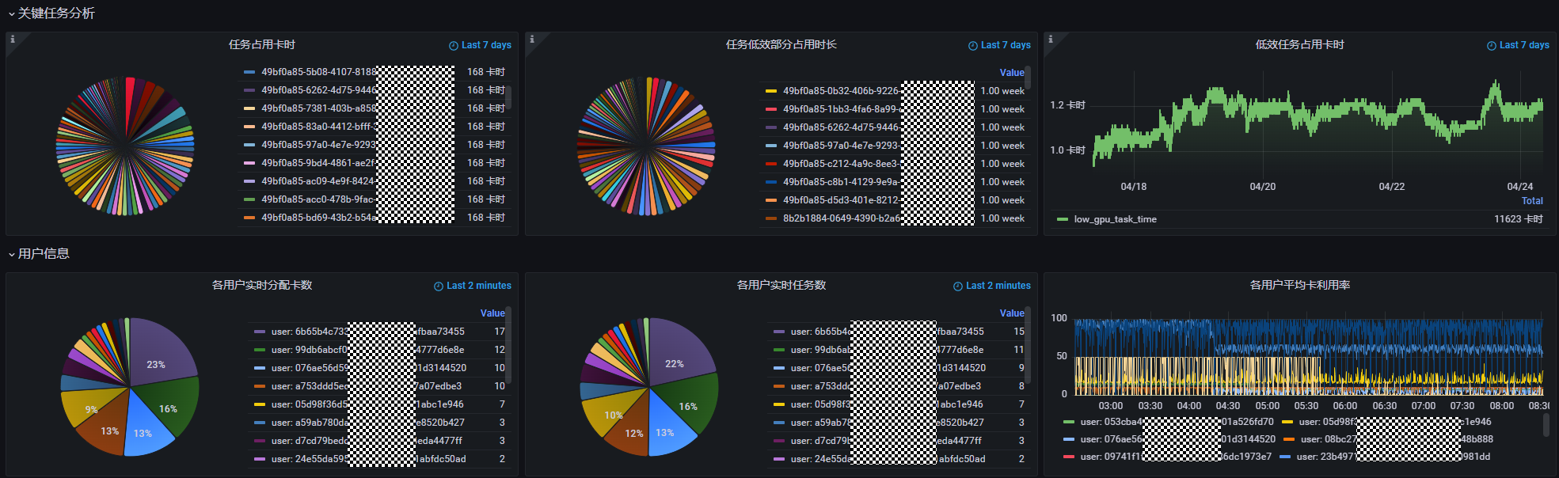The width and height of the screenshot is (1559, 478).
Task: Toggle series 49bf0a85-d5d3-401e-8212 in legend
Action: pos(841,200)
